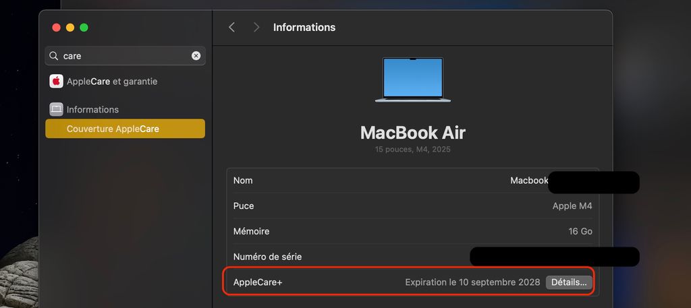Select the Couverture AppleCare result

coord(113,129)
